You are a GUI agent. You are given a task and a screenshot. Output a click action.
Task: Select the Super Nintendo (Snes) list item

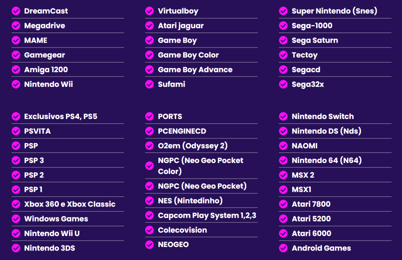334,11
